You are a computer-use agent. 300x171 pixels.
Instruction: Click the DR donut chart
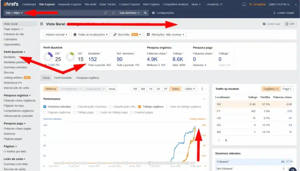click(48, 57)
